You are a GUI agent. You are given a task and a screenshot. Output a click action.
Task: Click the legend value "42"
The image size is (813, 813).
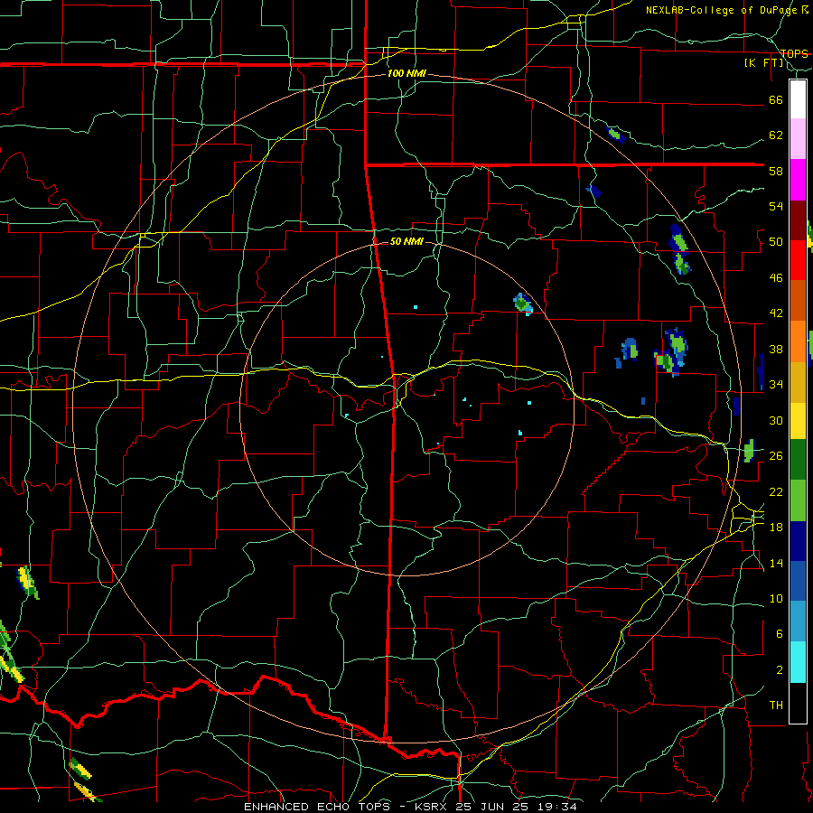(x=776, y=313)
